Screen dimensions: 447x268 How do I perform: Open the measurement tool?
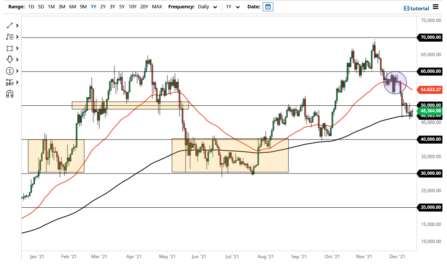(10, 82)
